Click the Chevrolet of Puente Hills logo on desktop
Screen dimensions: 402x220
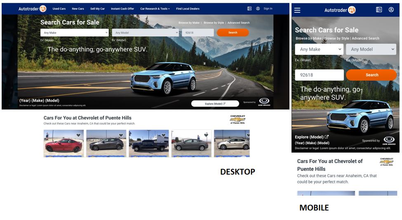[237, 120]
